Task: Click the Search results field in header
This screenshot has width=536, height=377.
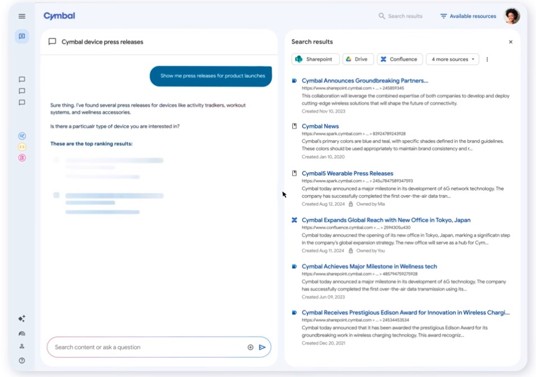Action: point(404,16)
